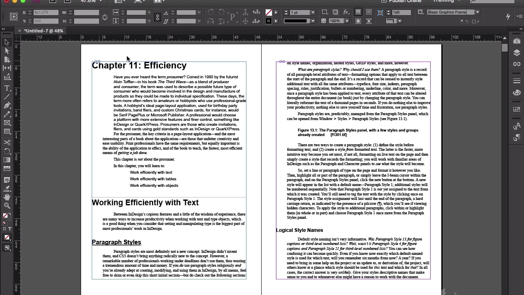Open the stroke weight 1 pt dropdown
The height and width of the screenshot is (295, 524).
pos(313,12)
